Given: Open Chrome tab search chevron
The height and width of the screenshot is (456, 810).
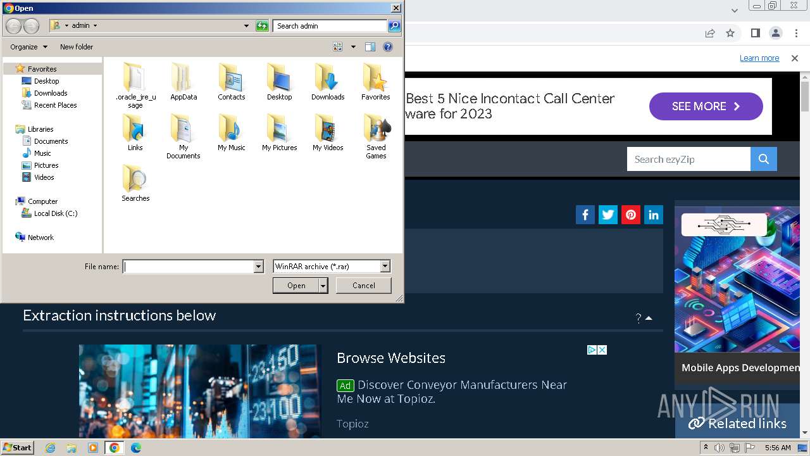Looking at the screenshot, I should tap(734, 10).
